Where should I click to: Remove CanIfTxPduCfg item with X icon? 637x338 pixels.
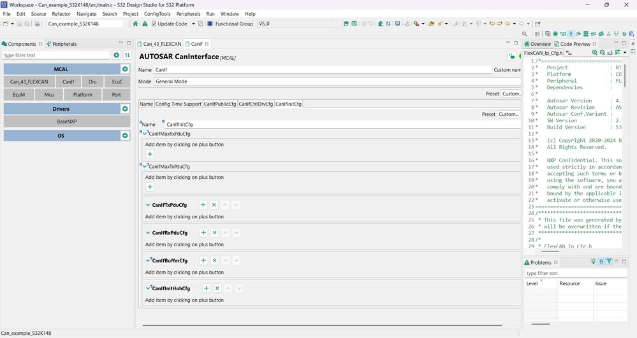point(214,205)
